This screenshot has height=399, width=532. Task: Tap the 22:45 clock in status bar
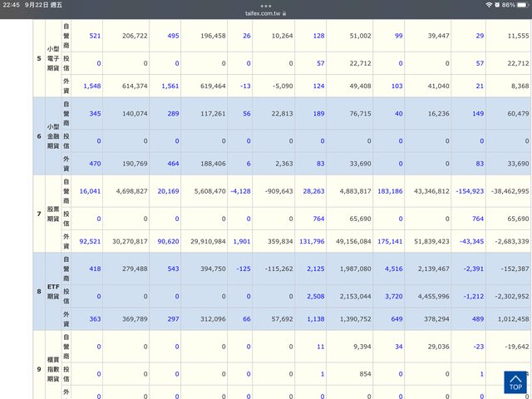tap(12, 5)
